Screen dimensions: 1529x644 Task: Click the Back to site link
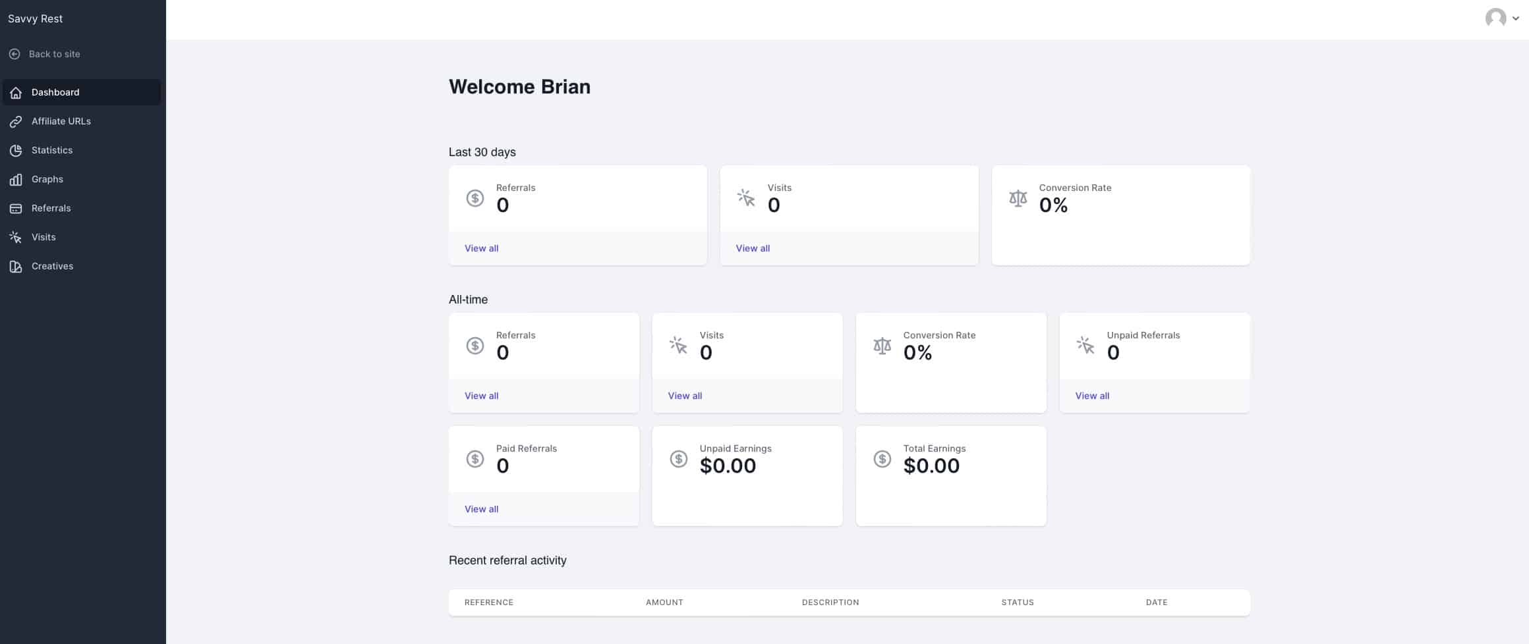[x=54, y=54]
